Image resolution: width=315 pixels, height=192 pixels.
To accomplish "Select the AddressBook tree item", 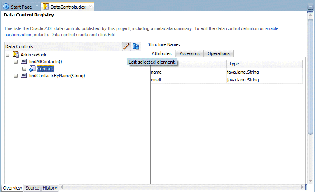I will coord(33,55).
